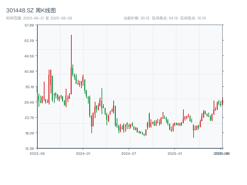Select the time range text 2023-06-21 至 2025-08-08
The width and height of the screenshot is (247, 185).
[x=39, y=18]
